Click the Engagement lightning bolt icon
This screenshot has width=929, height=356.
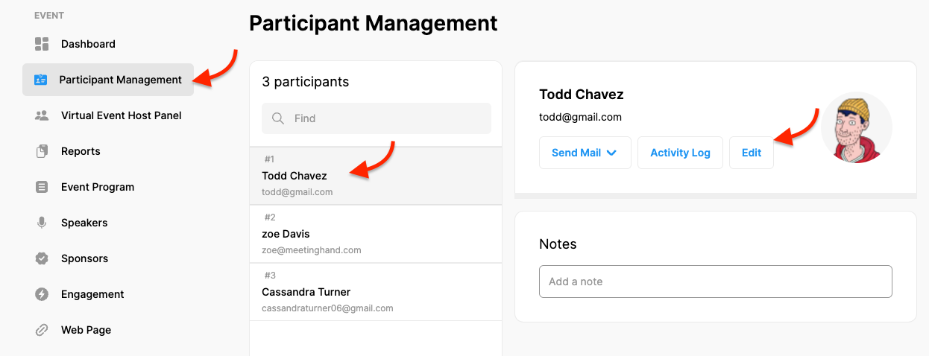(x=42, y=294)
